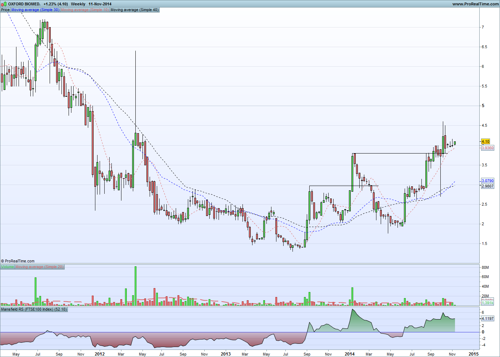Click the 2015 year label on time axis
Screen dimensions: 500x357
point(474,354)
